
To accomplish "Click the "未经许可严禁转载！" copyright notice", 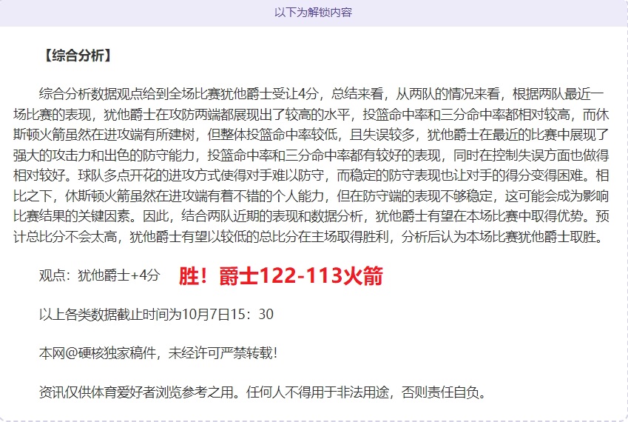I will (x=223, y=353).
